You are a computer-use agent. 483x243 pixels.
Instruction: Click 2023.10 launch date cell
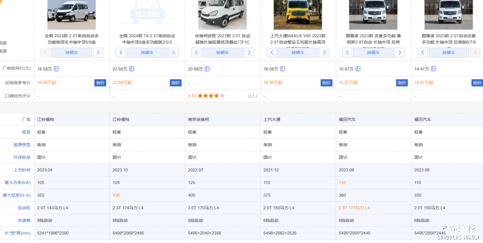[x=120, y=170]
